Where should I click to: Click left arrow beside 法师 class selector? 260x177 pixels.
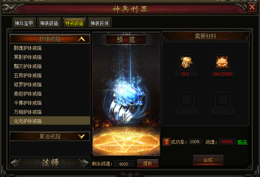[16, 163]
